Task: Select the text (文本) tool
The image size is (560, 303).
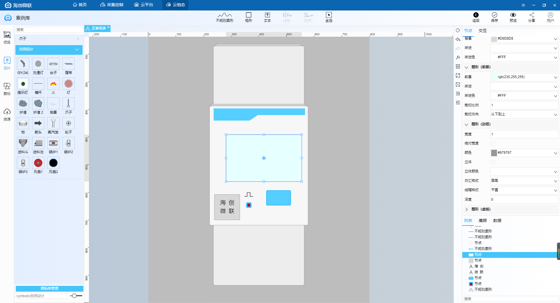Action: (x=267, y=17)
